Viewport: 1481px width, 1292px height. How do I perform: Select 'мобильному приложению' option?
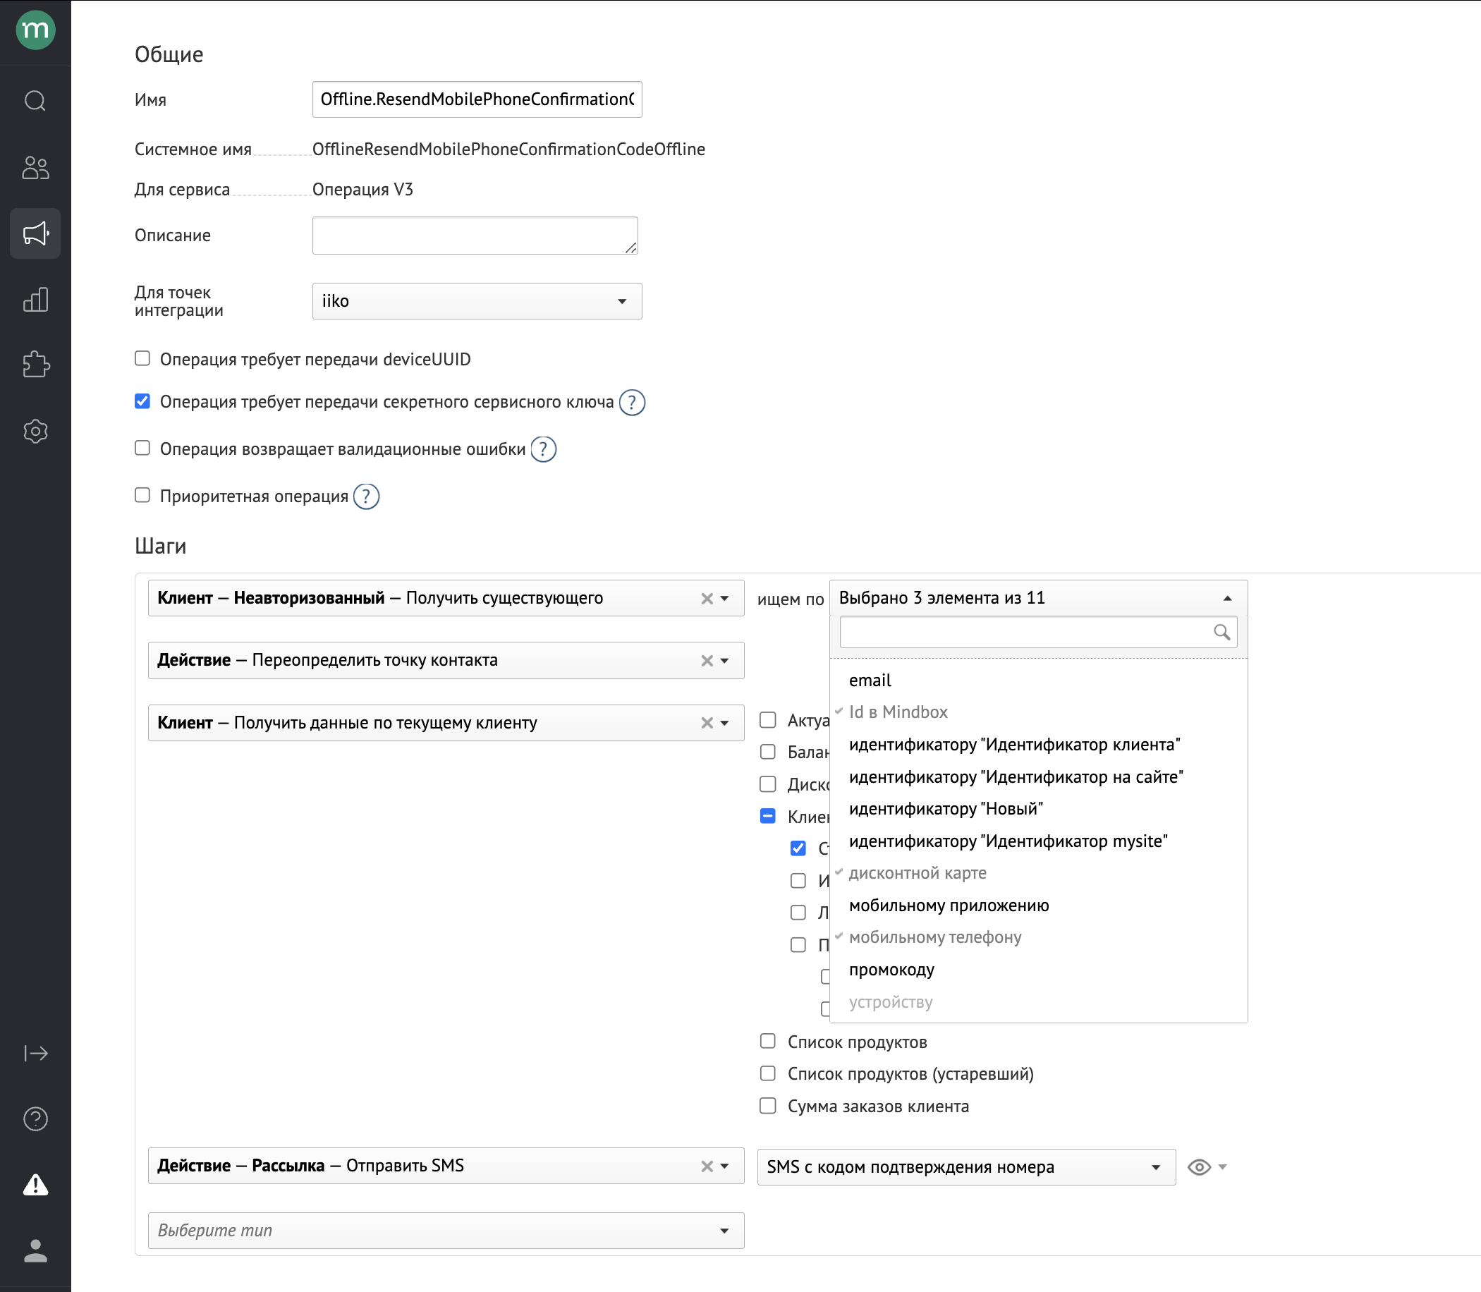tap(1038, 906)
